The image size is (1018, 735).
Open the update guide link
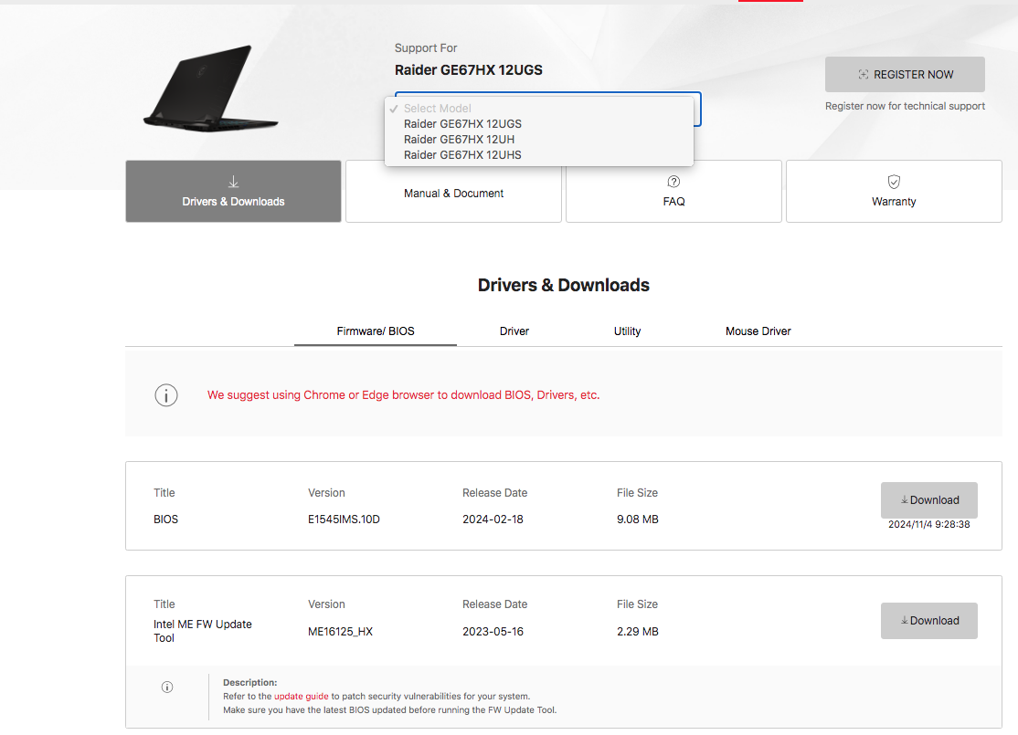(x=302, y=696)
